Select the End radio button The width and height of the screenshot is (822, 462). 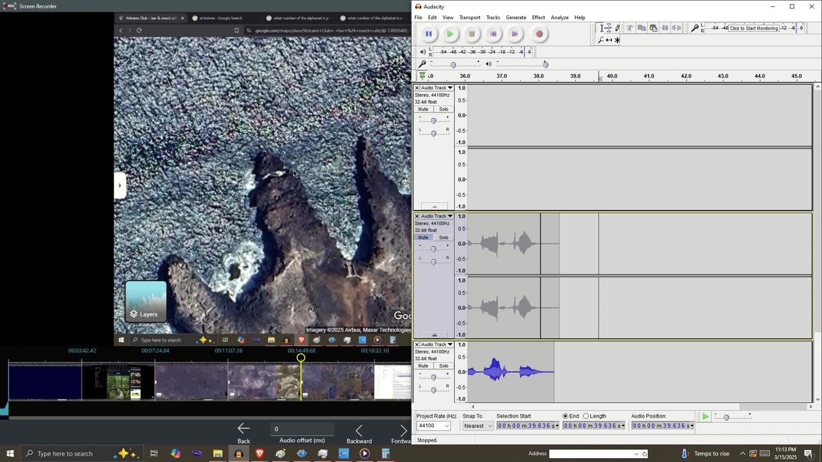click(566, 416)
